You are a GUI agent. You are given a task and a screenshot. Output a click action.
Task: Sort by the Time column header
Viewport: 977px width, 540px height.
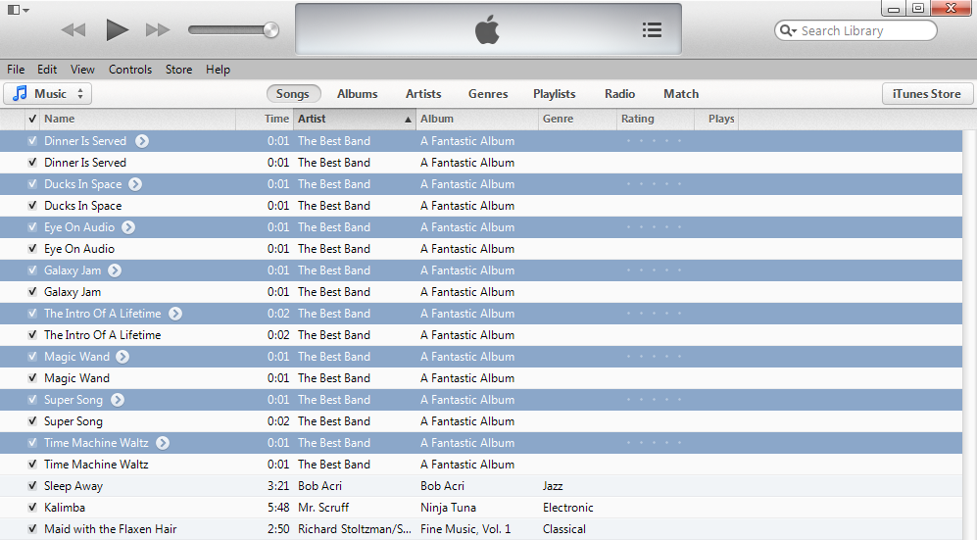pos(264,119)
